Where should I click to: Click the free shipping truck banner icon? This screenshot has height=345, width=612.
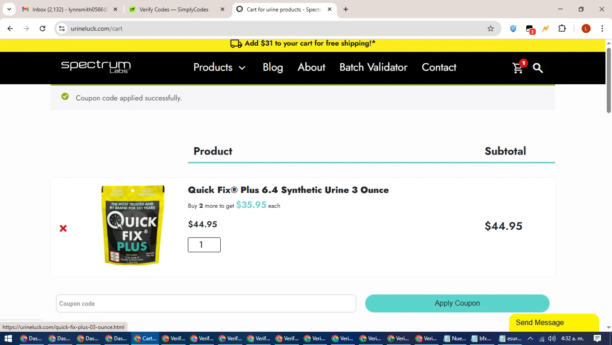(236, 44)
